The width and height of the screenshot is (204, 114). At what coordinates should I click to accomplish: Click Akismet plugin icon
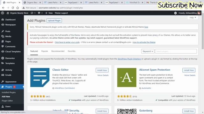pos(127,77)
